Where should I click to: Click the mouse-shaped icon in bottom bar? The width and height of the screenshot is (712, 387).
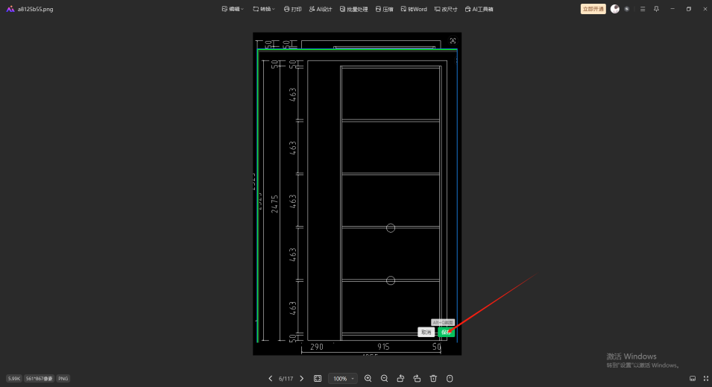(450, 378)
